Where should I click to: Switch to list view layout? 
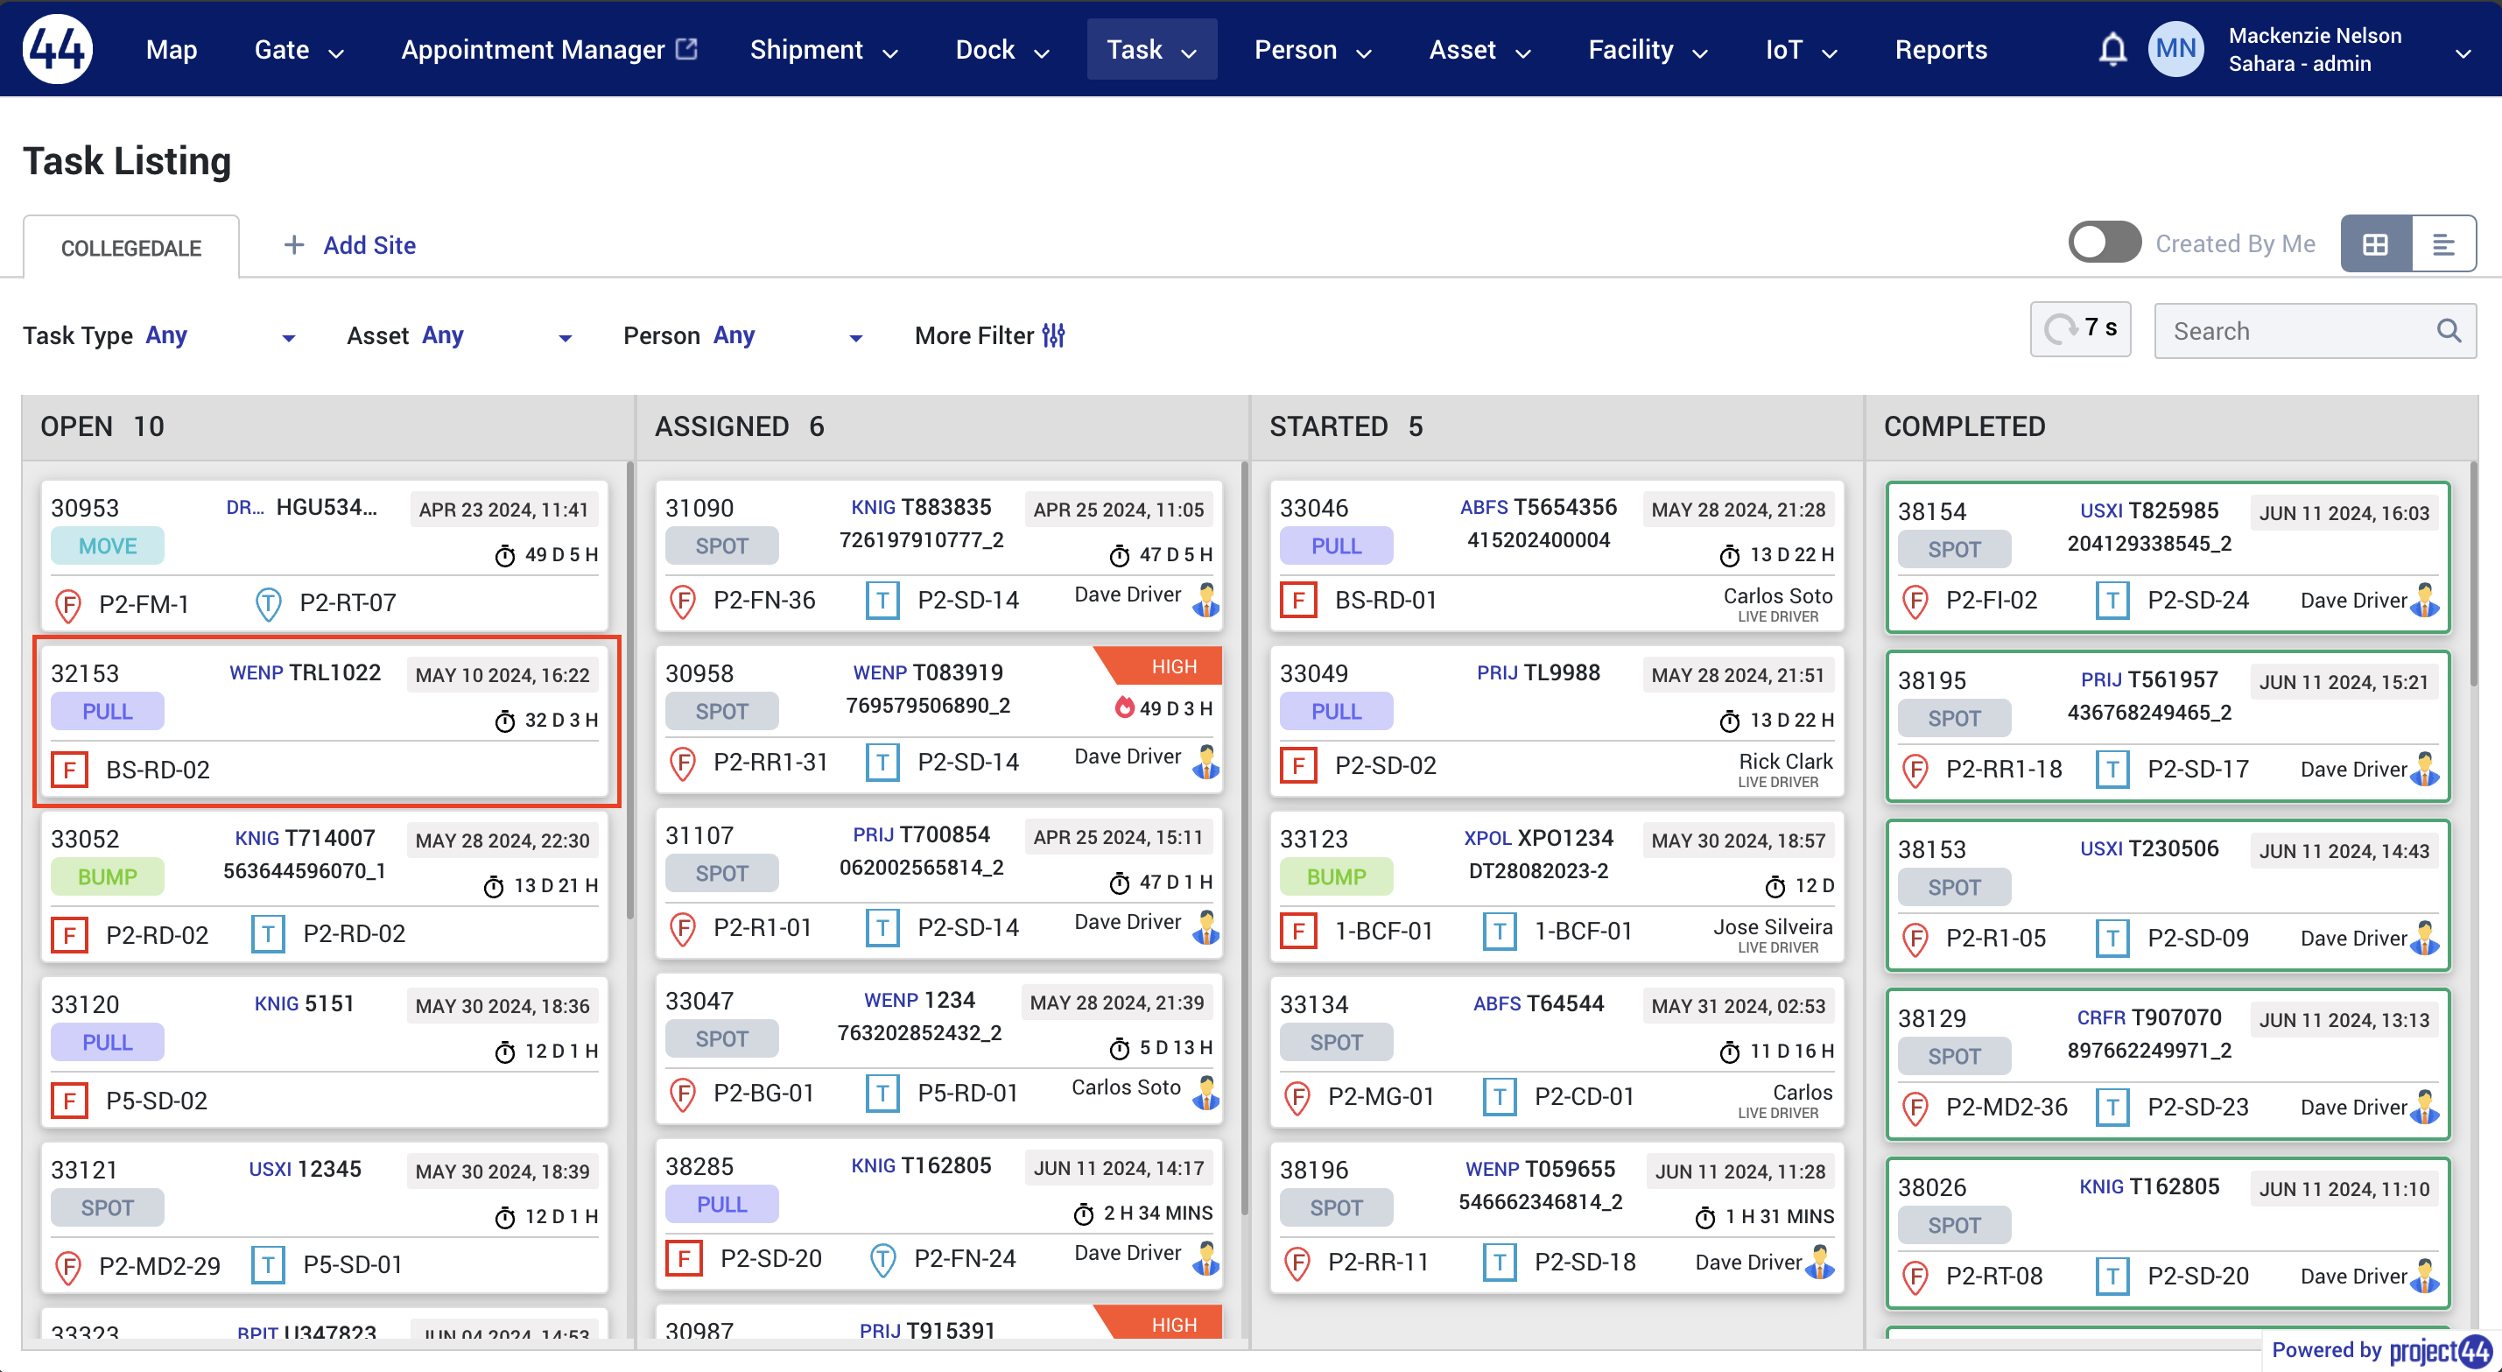2443,244
